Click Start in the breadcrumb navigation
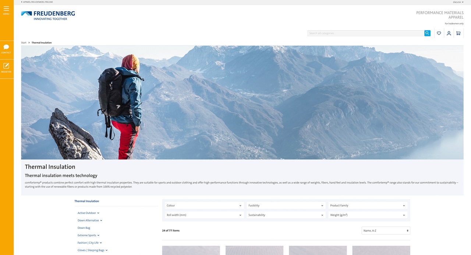The height and width of the screenshot is (255, 471). coord(23,43)
